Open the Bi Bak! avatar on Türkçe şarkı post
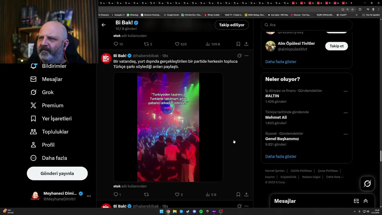The image size is (382, 215). click(x=107, y=58)
